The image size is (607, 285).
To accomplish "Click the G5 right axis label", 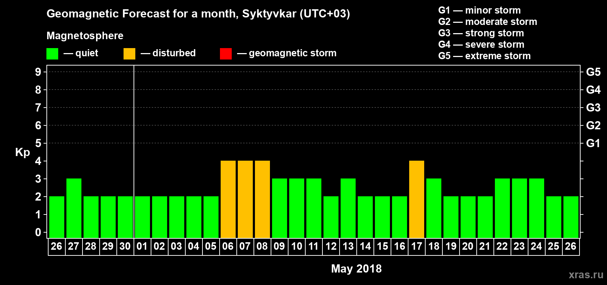I will (x=593, y=72).
